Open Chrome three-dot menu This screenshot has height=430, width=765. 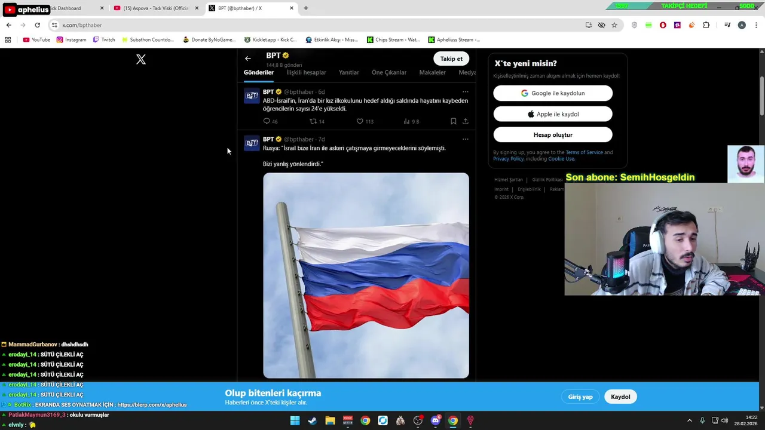pos(756,25)
